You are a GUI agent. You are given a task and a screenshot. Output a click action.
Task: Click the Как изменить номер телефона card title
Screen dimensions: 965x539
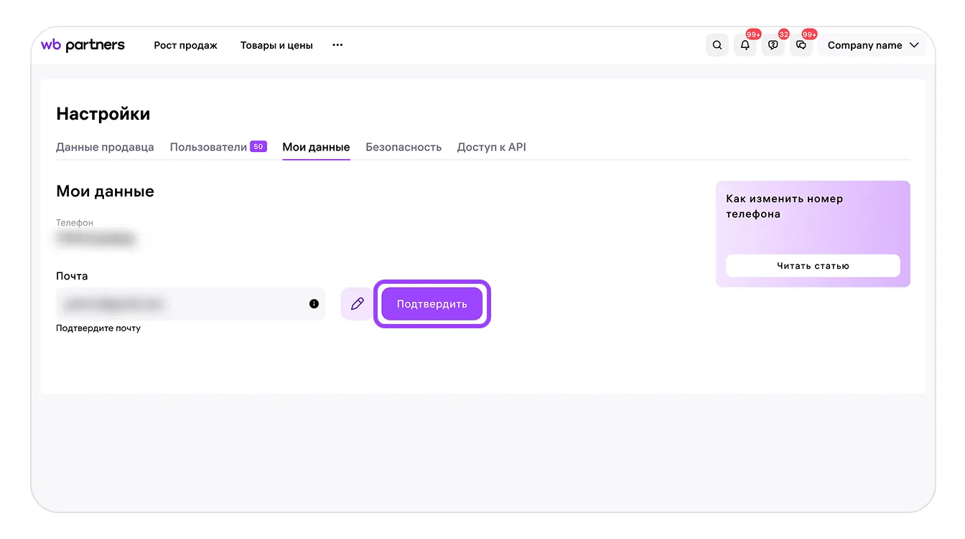pos(784,206)
